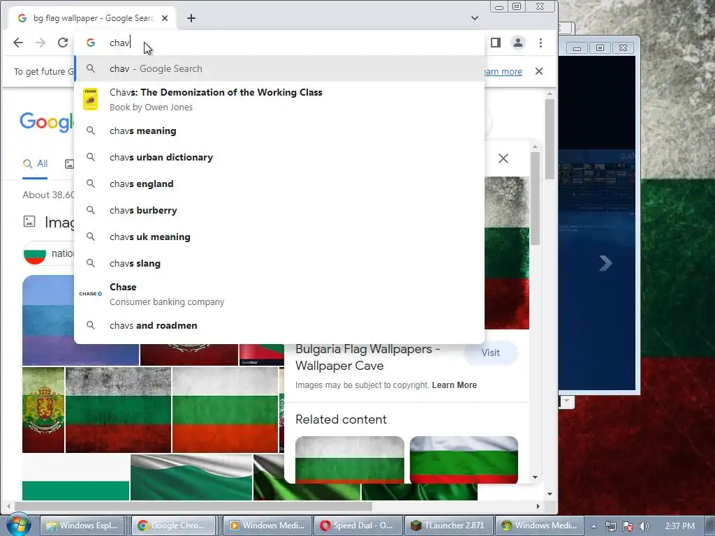Select 'chavs meaning' suggestion
Viewport: 715px width, 536px height.
click(279, 131)
